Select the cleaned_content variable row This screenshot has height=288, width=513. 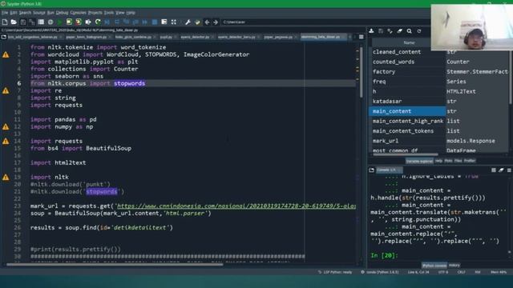(438, 52)
